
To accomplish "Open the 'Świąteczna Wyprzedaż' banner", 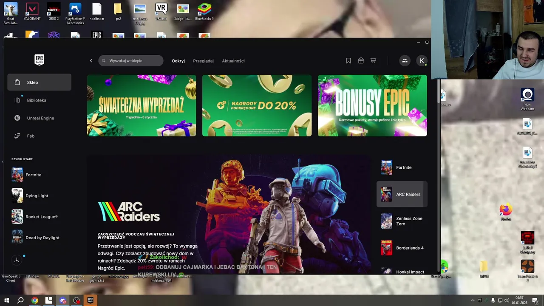I will click(x=142, y=105).
